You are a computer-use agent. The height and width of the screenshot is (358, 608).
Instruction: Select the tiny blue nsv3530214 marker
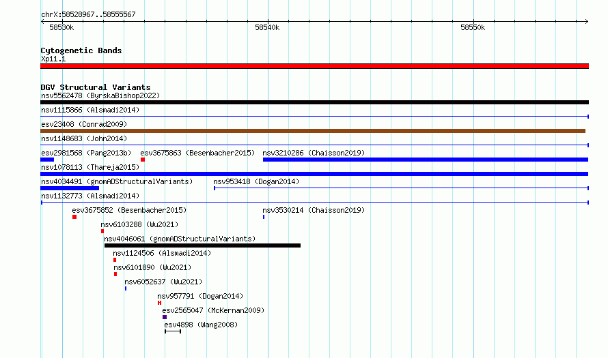click(x=264, y=217)
